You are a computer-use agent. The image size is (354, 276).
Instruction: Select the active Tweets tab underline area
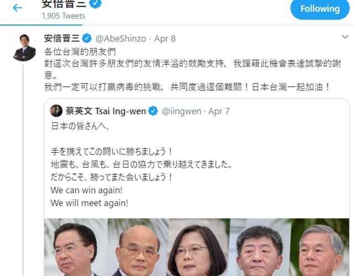41,25
